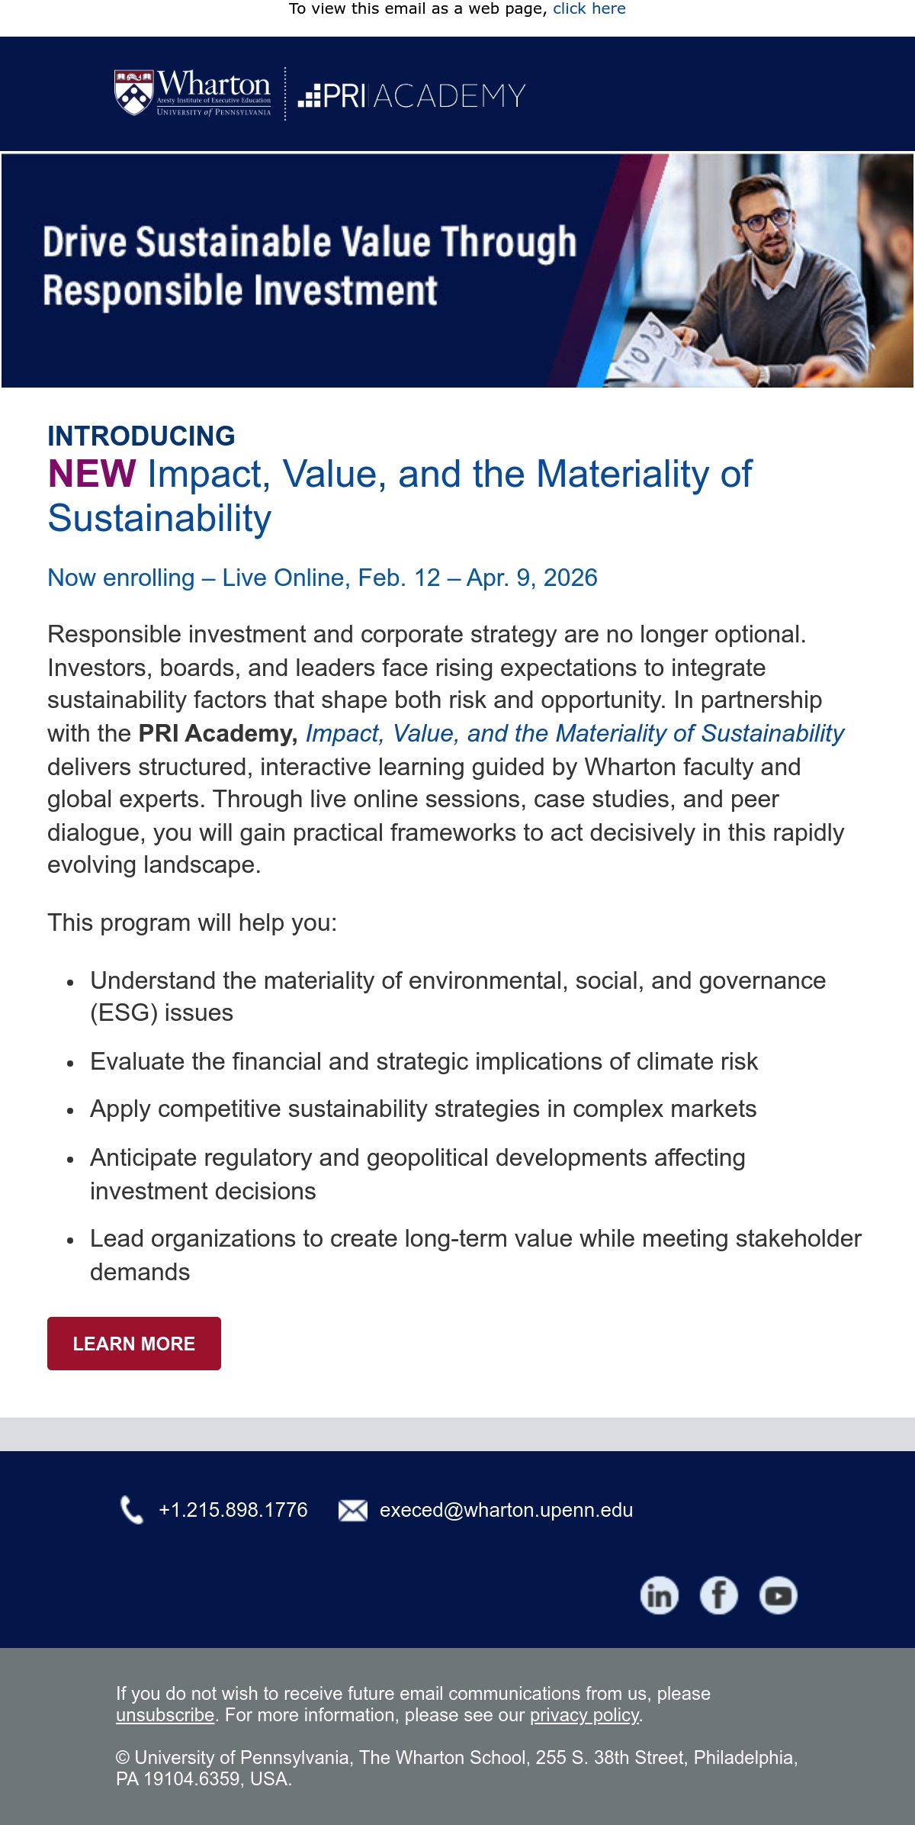Open the LinkedIn social icon
This screenshot has width=915, height=1825.
click(x=659, y=1595)
